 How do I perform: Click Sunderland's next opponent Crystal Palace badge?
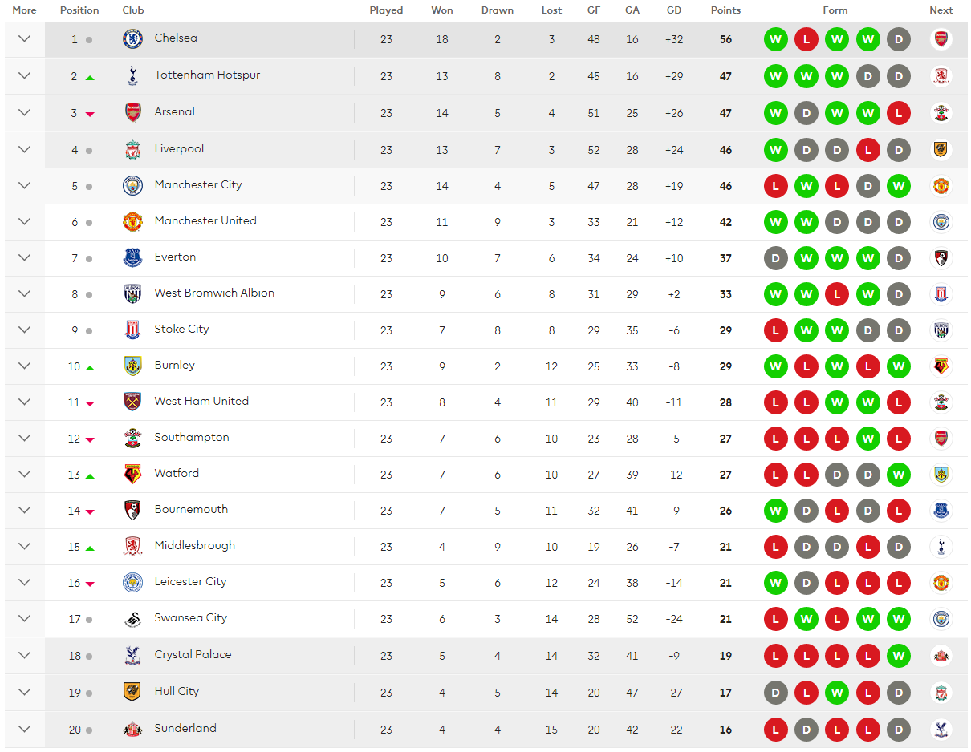tap(941, 729)
